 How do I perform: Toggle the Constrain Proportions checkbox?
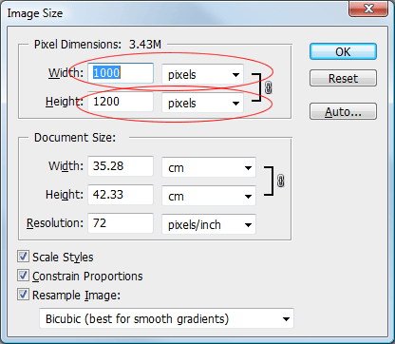pos(23,276)
